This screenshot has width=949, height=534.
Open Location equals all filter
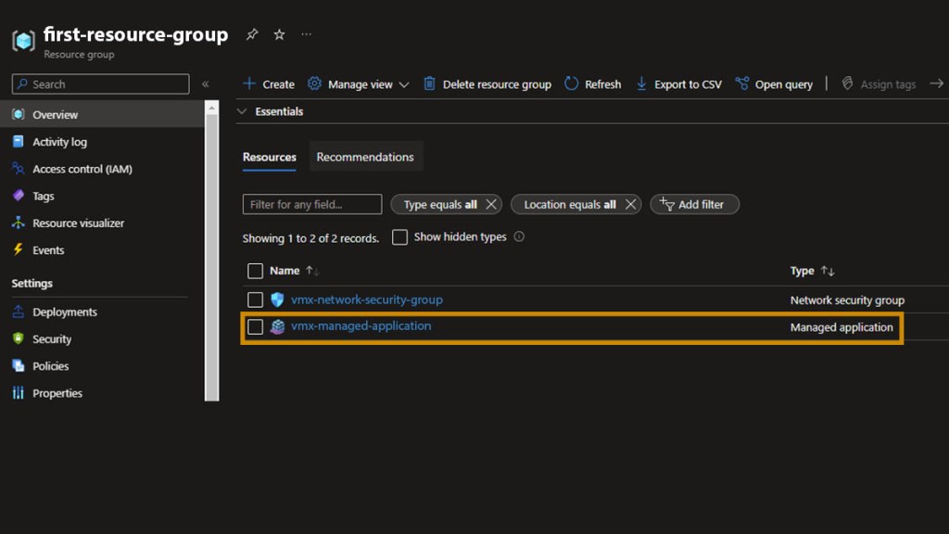570,205
